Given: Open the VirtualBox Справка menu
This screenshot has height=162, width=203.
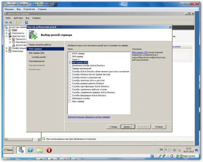Looking at the screenshot, I should (x=42, y=9).
